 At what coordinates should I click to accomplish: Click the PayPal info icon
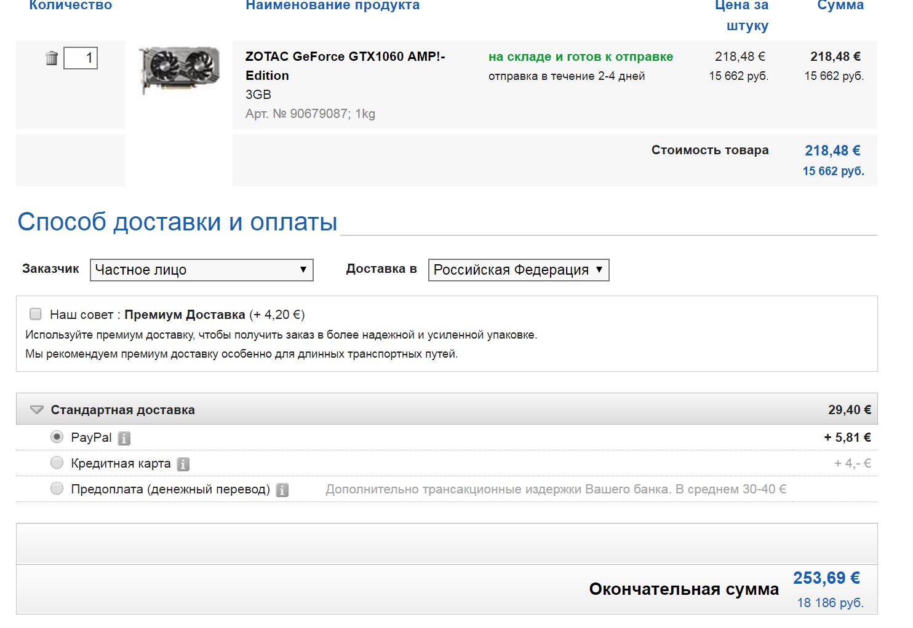[x=124, y=438]
